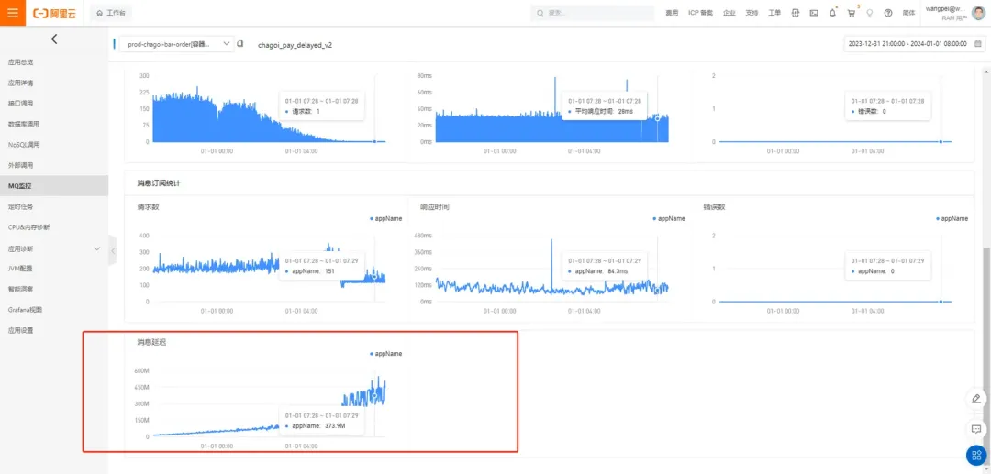Expand the 应用诊断 submenu chevron

[x=96, y=248]
